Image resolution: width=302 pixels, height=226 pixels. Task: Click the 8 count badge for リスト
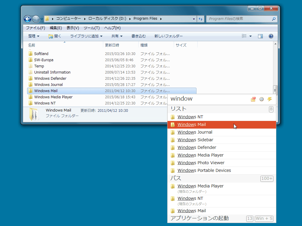tap(271, 109)
